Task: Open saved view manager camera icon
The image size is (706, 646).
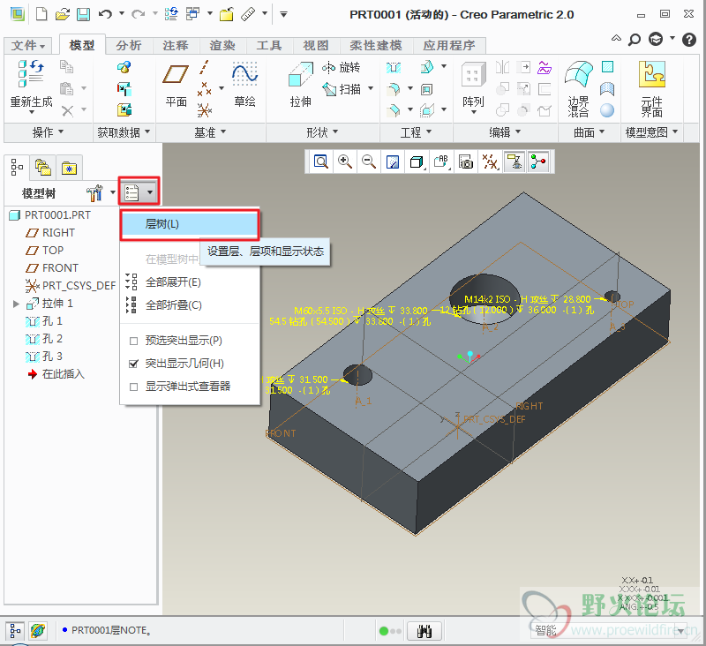Action: click(x=466, y=161)
